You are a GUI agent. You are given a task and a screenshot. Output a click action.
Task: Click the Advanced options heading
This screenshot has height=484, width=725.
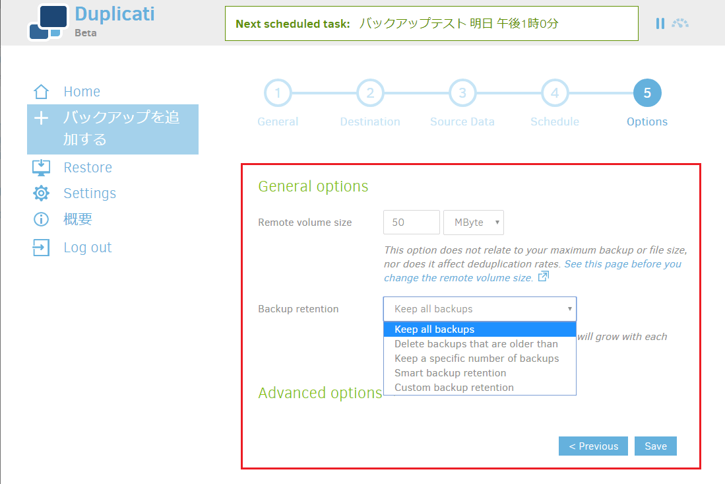320,394
